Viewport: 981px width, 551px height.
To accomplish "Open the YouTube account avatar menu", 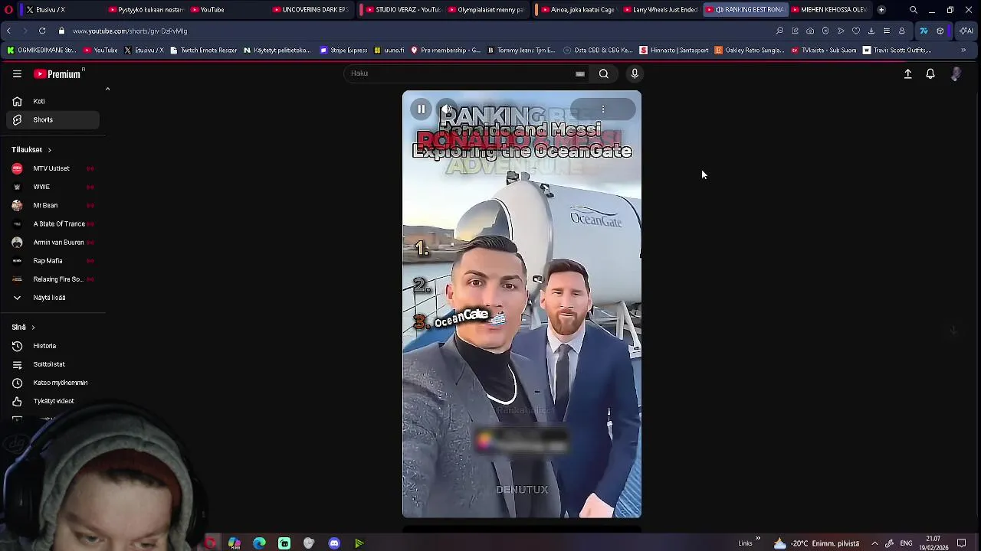I will coord(956,74).
